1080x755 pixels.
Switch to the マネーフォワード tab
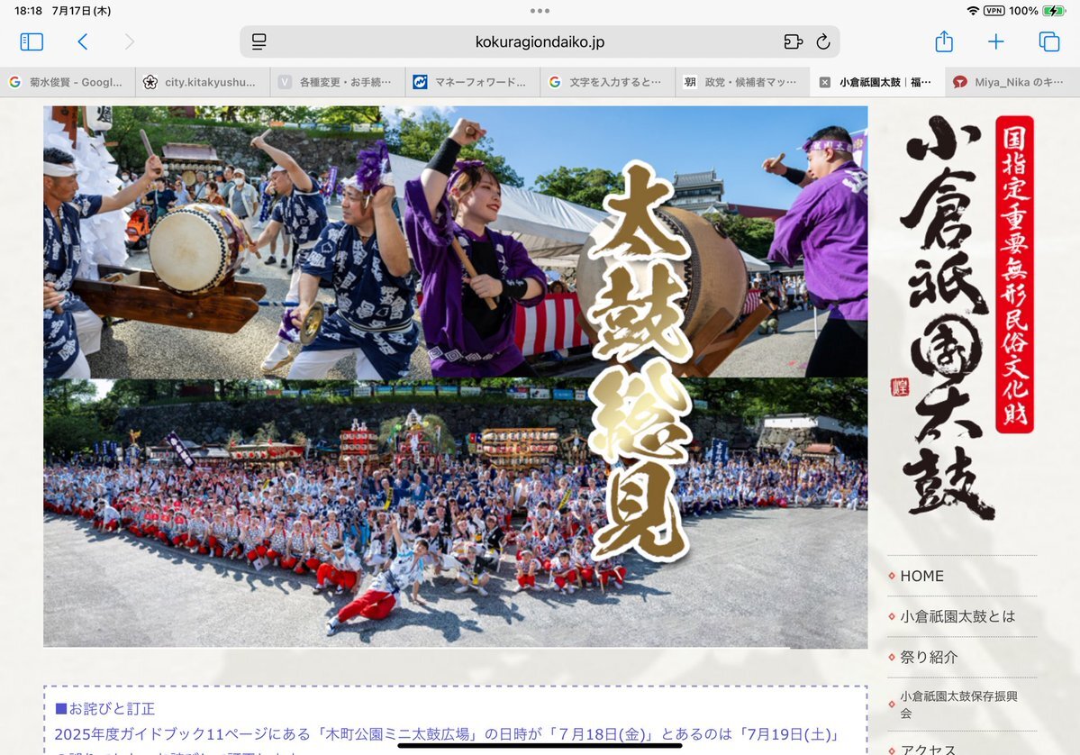473,83
